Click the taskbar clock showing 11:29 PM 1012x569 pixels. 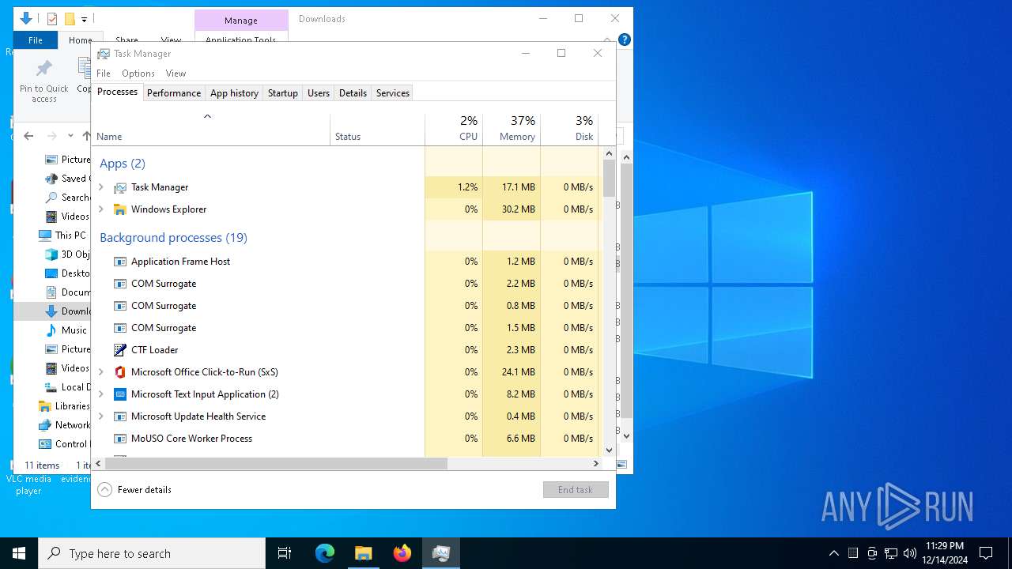(x=944, y=553)
